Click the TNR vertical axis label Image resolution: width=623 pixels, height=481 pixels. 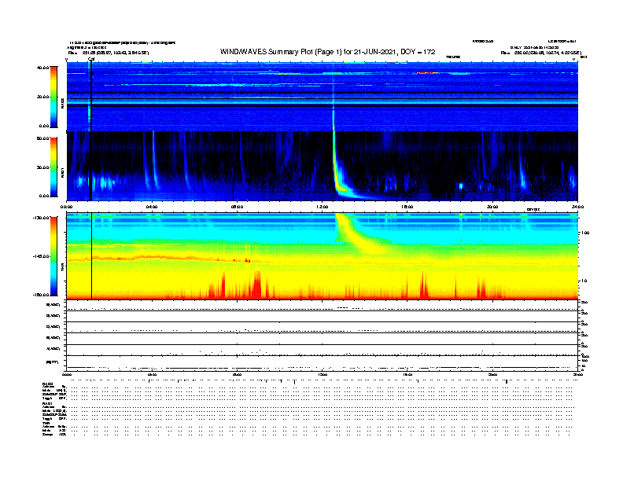(x=62, y=269)
